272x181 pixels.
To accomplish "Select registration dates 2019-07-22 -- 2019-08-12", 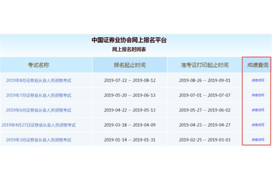I will click(x=130, y=81).
